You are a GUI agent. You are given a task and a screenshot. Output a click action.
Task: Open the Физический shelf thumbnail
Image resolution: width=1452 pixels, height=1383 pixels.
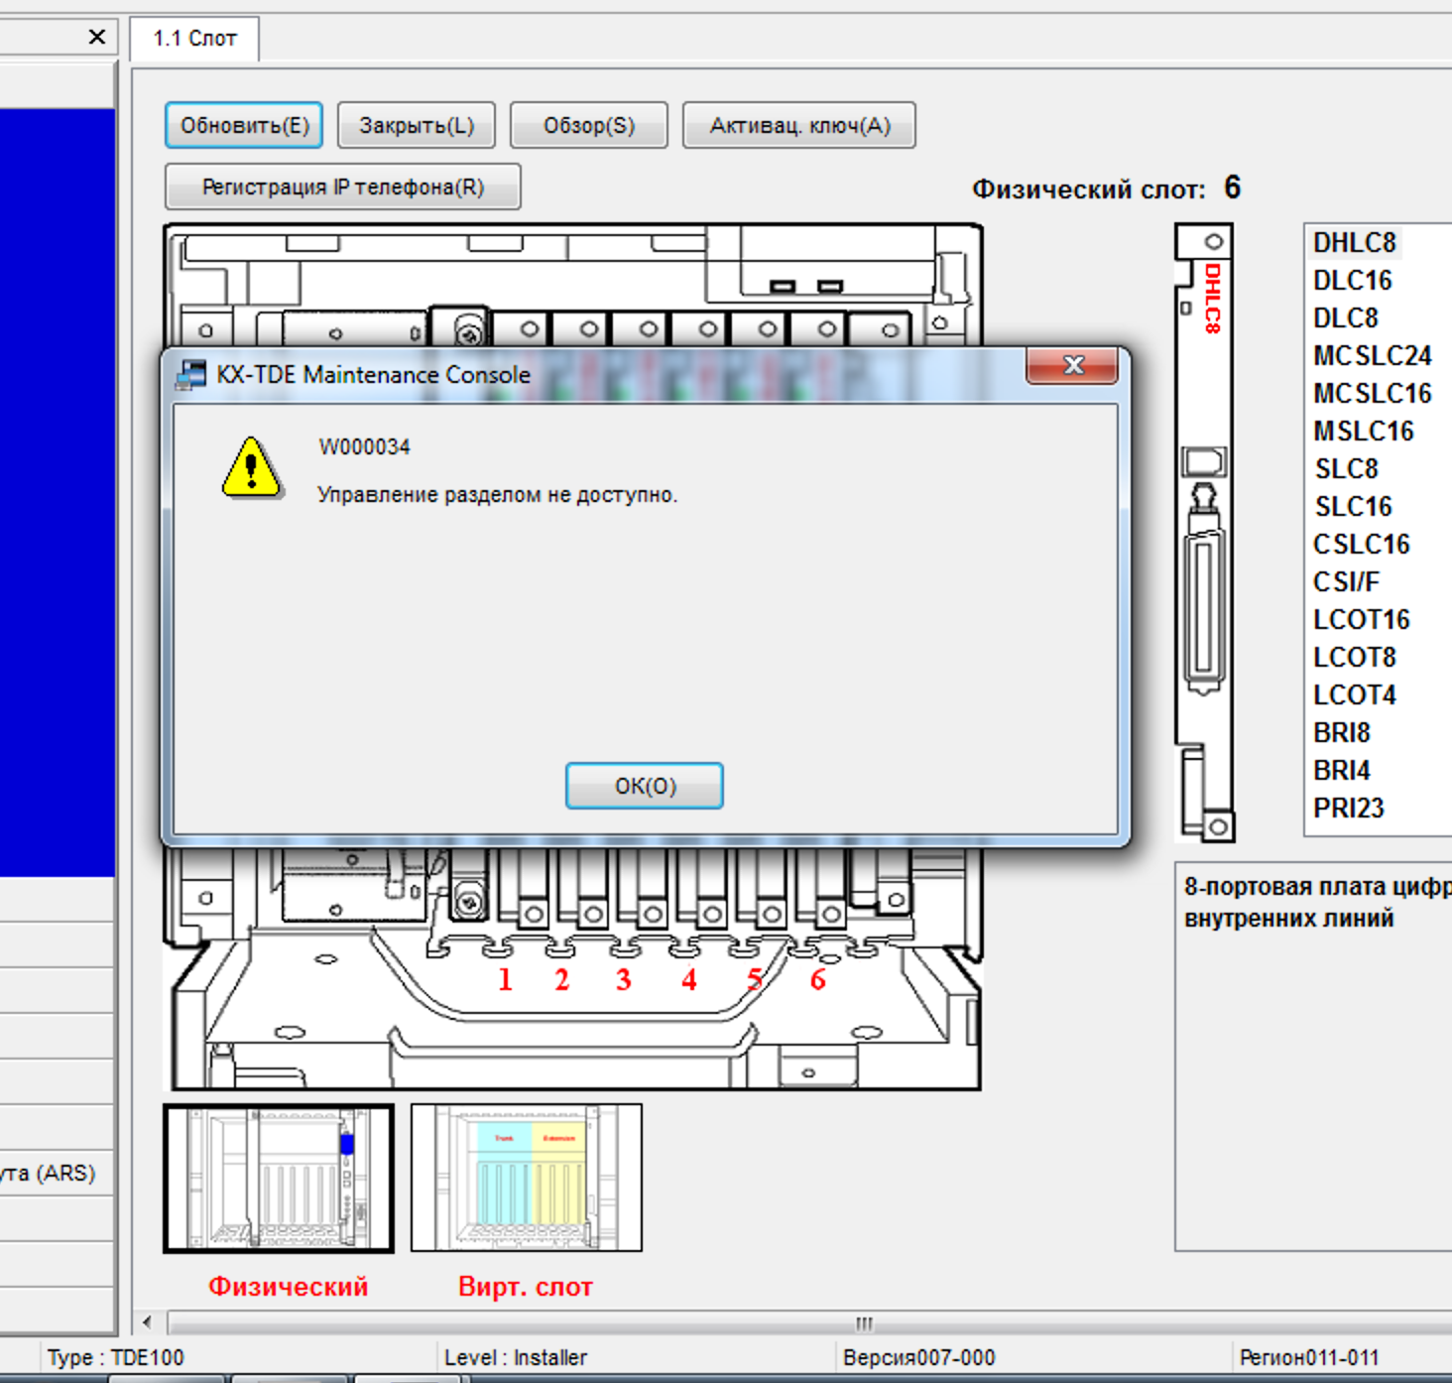click(279, 1178)
